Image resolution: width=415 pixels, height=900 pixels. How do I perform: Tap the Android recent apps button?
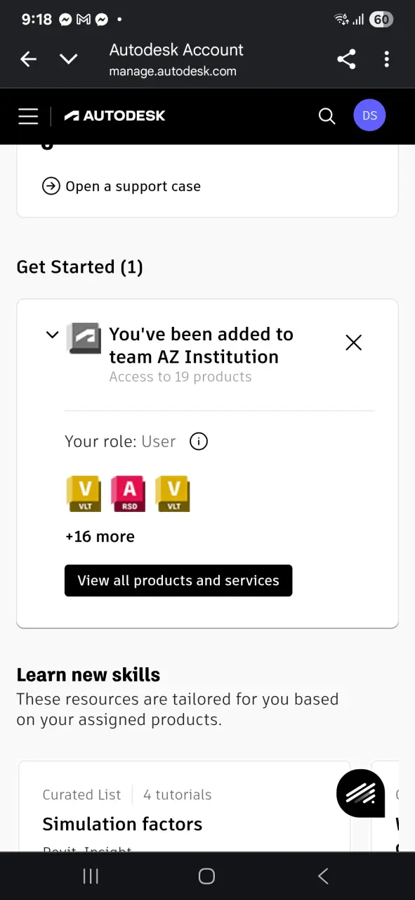point(91,875)
